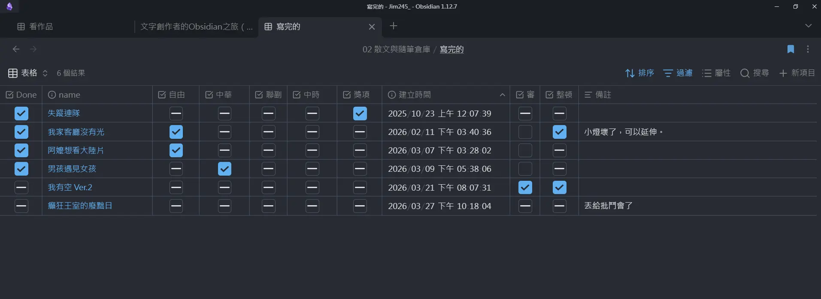Open the 排序 sort options

coord(639,73)
